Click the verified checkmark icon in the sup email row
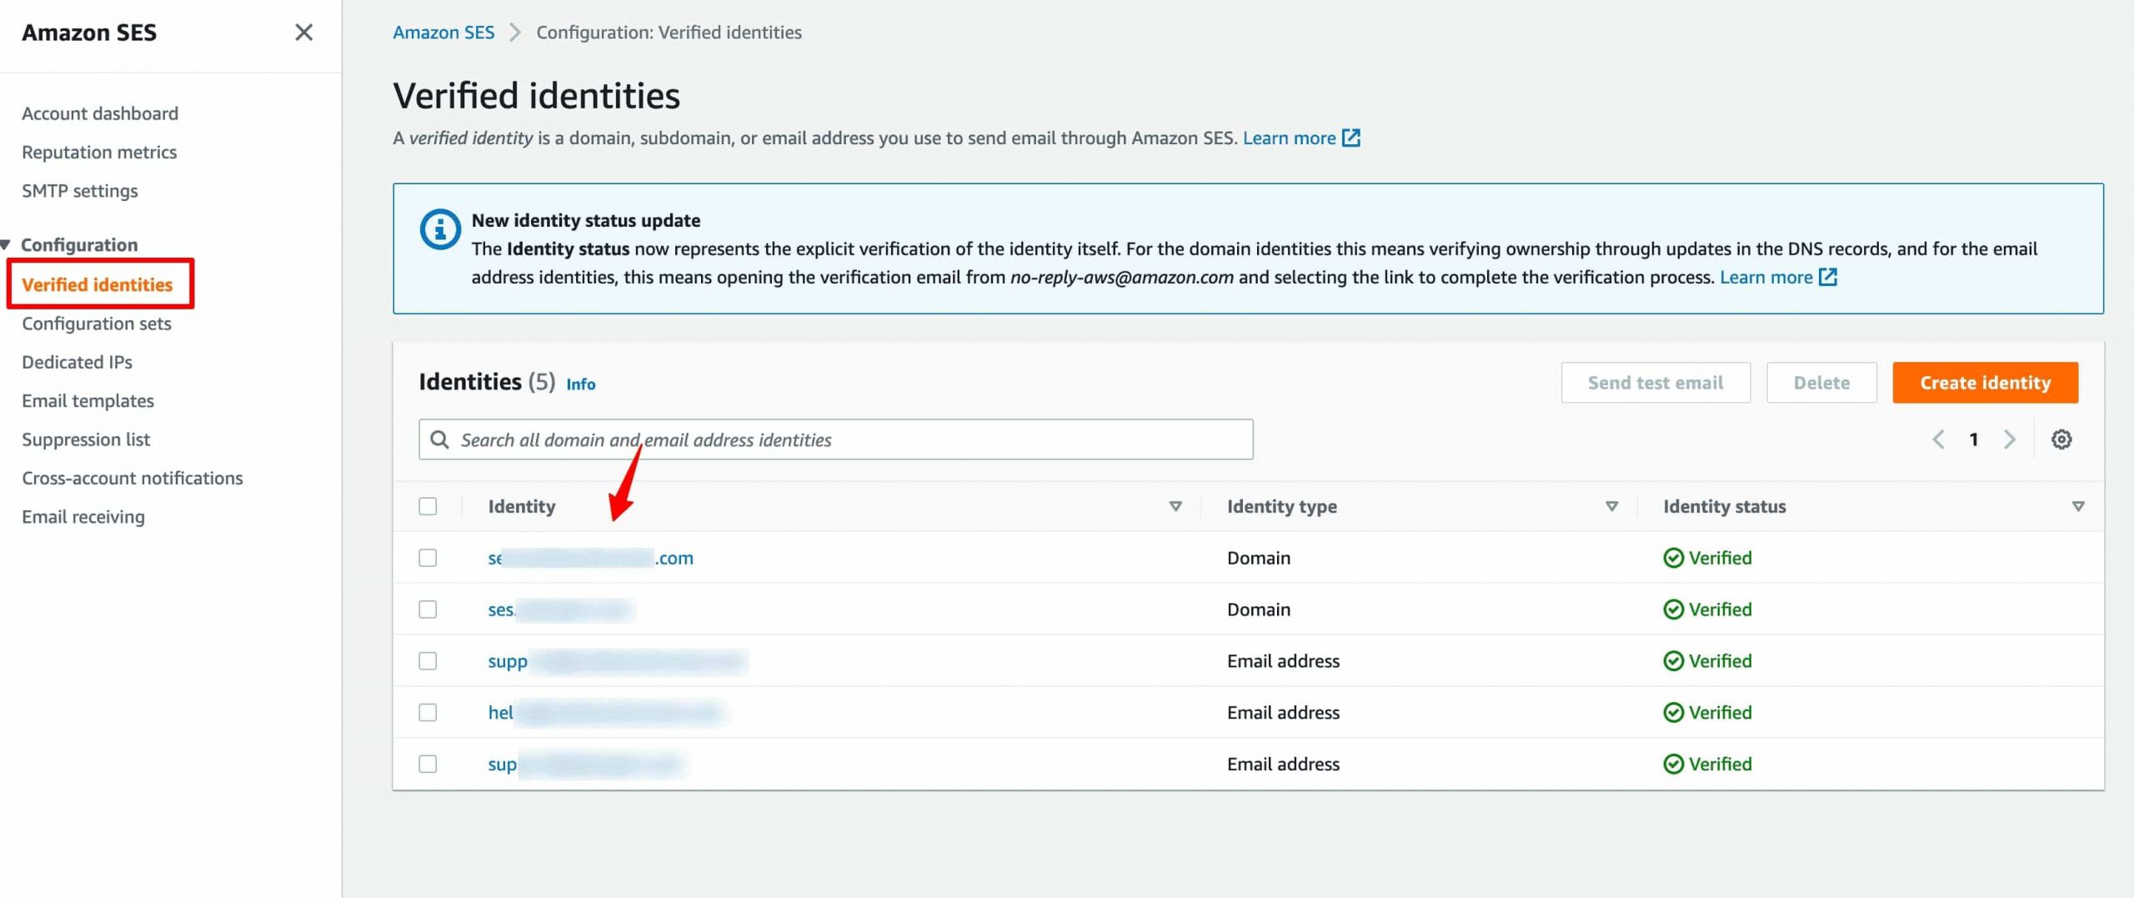 click(x=1673, y=765)
